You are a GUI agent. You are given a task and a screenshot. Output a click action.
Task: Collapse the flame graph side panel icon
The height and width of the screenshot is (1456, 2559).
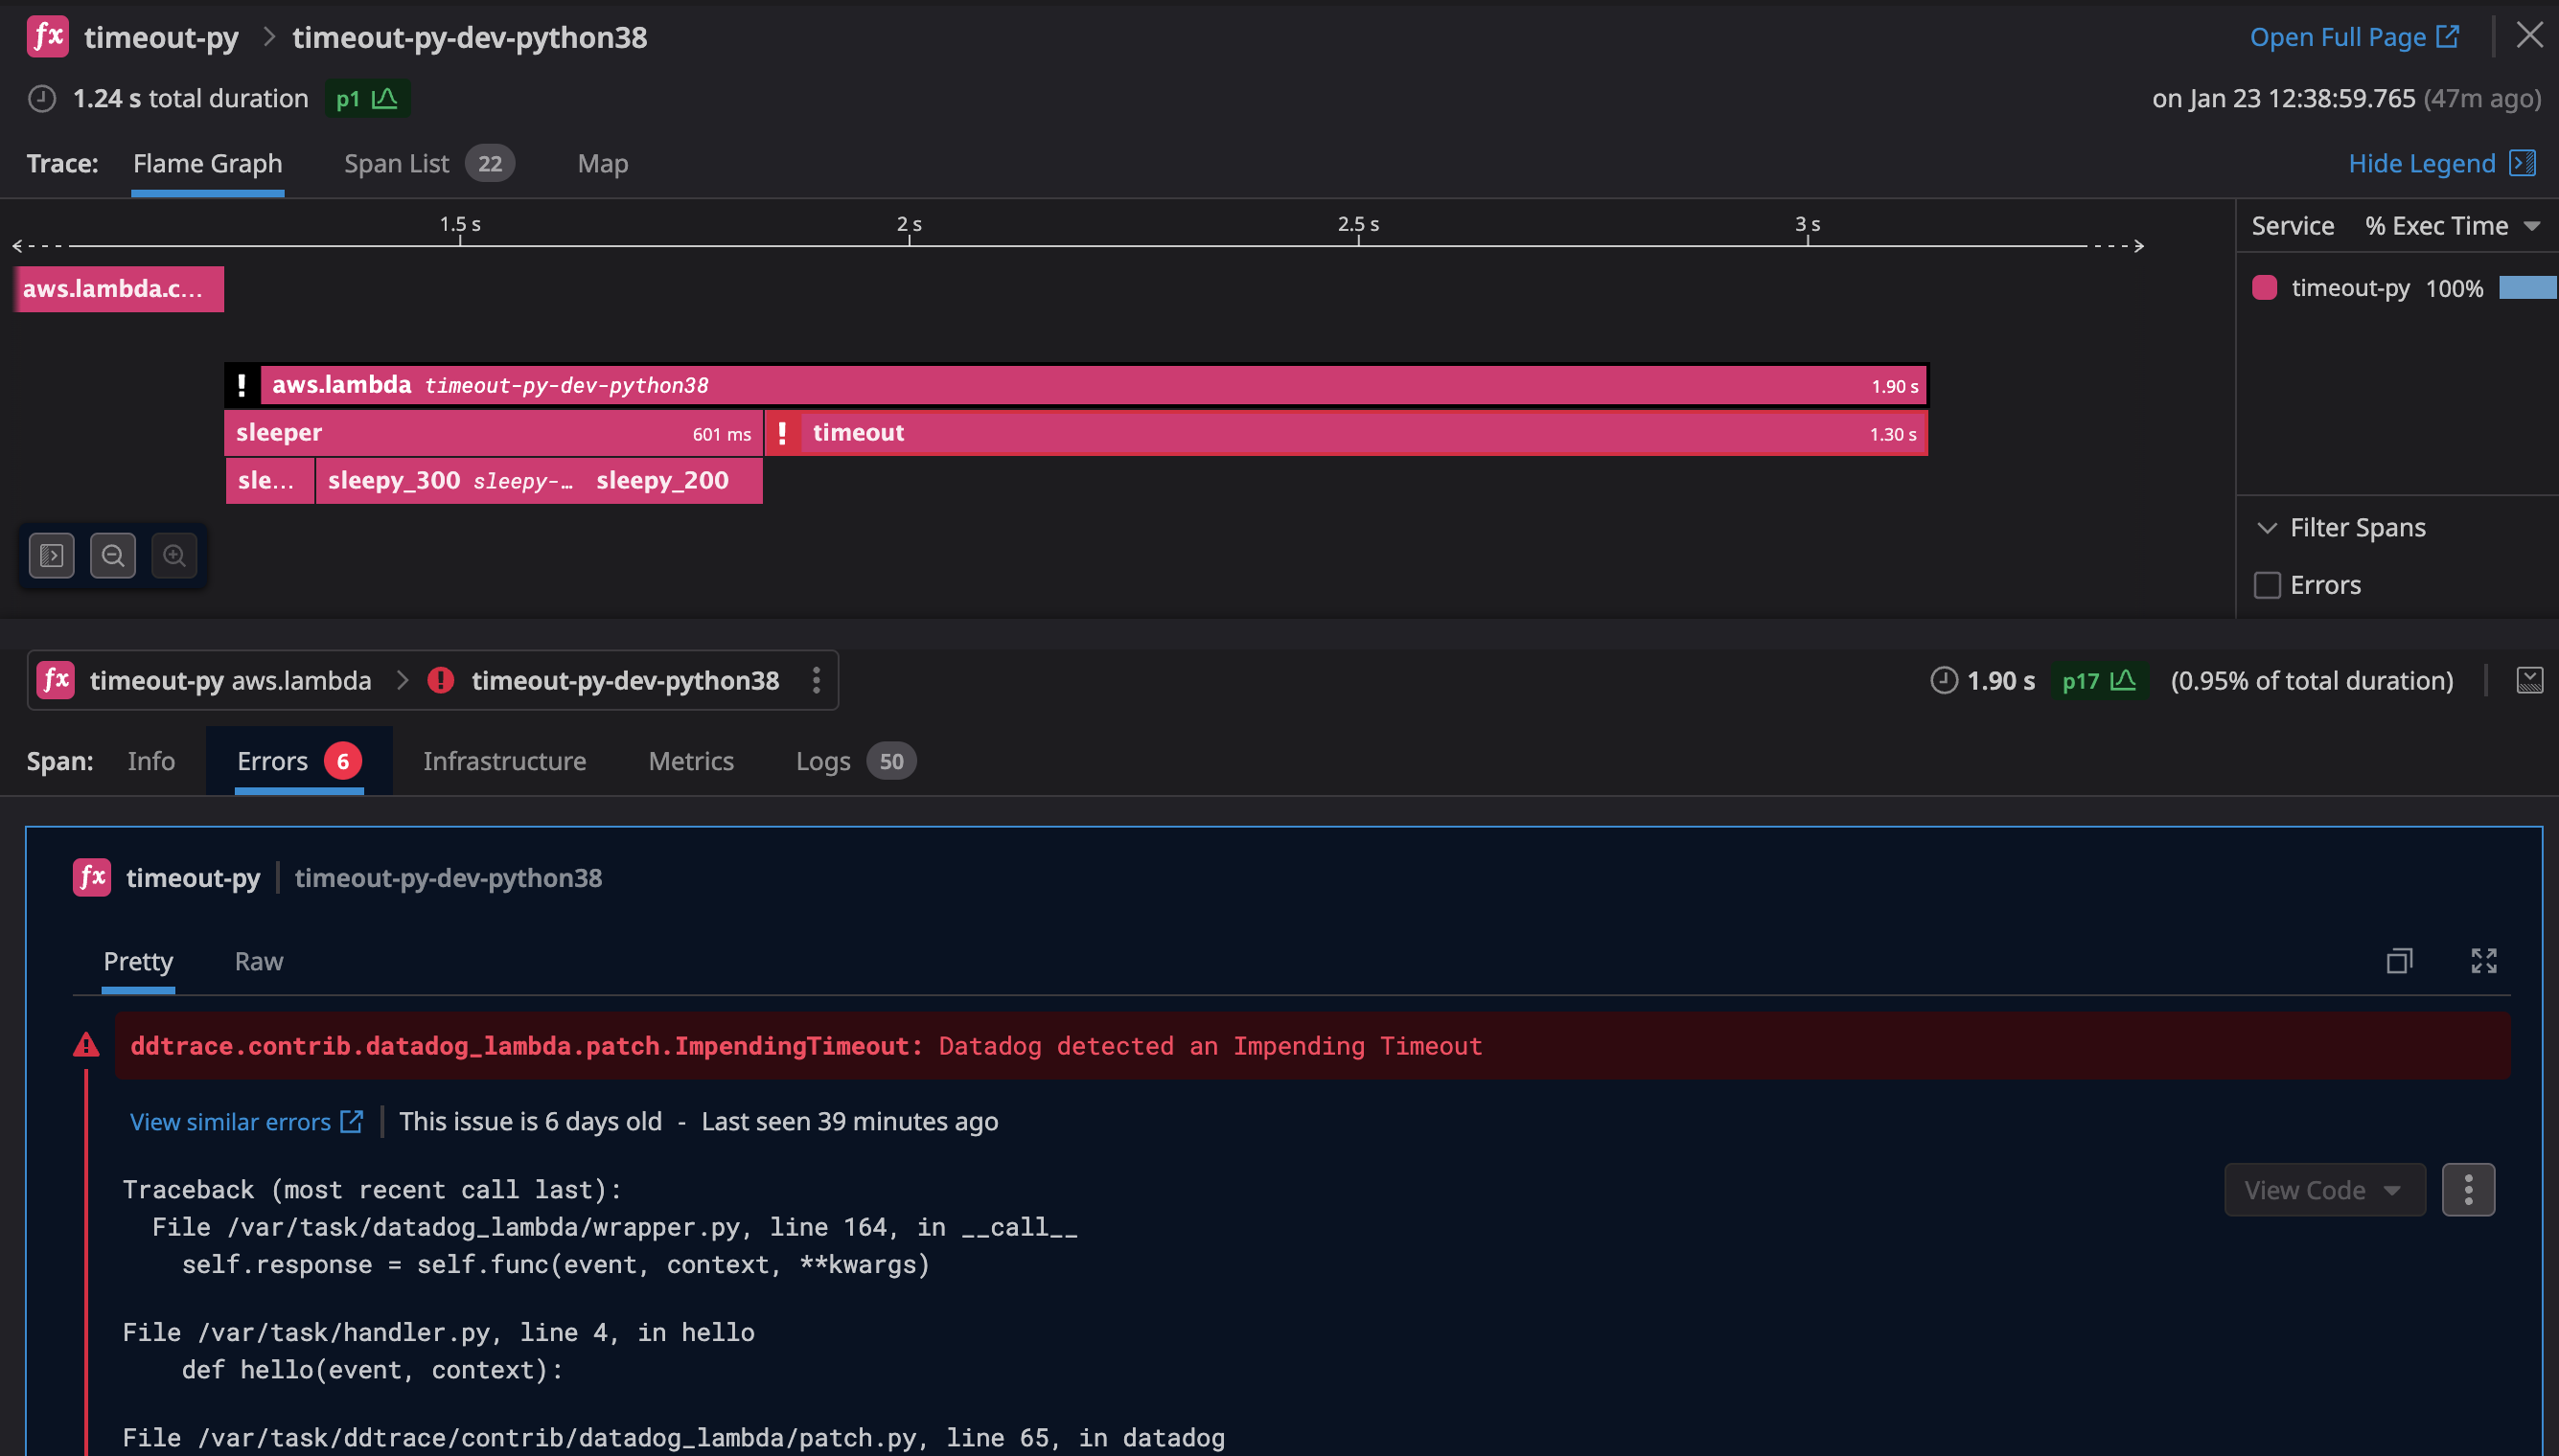(51, 555)
